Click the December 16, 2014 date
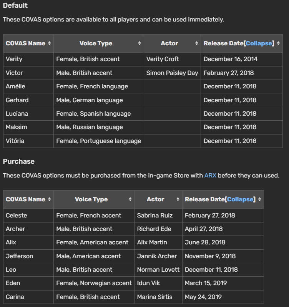Viewport: 289px width, 307px height. click(231, 59)
